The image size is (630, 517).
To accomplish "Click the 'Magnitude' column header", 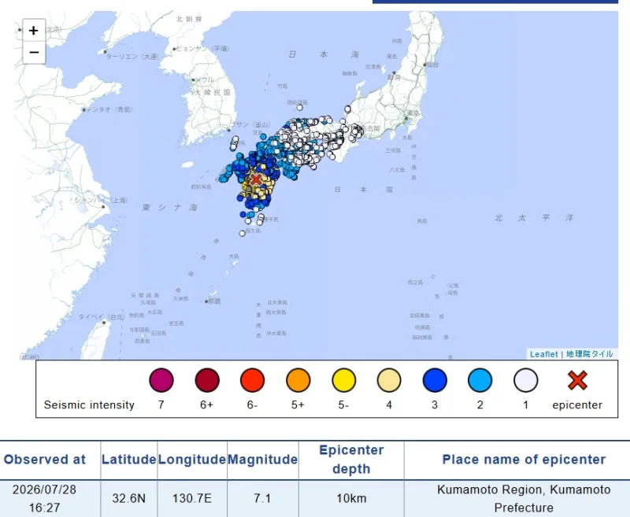I will pos(263,460).
